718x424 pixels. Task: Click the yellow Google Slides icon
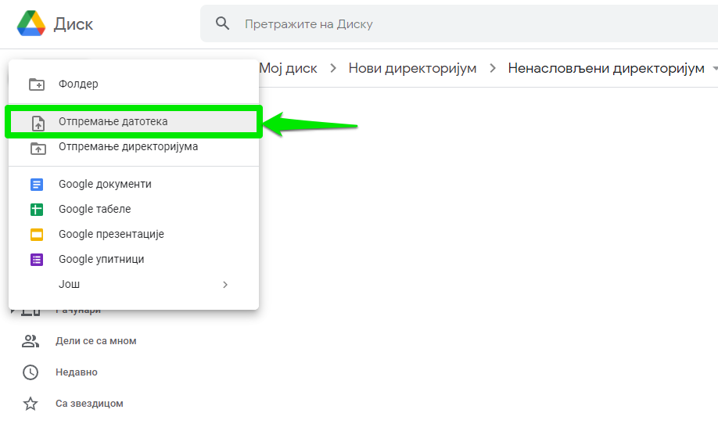(37, 235)
